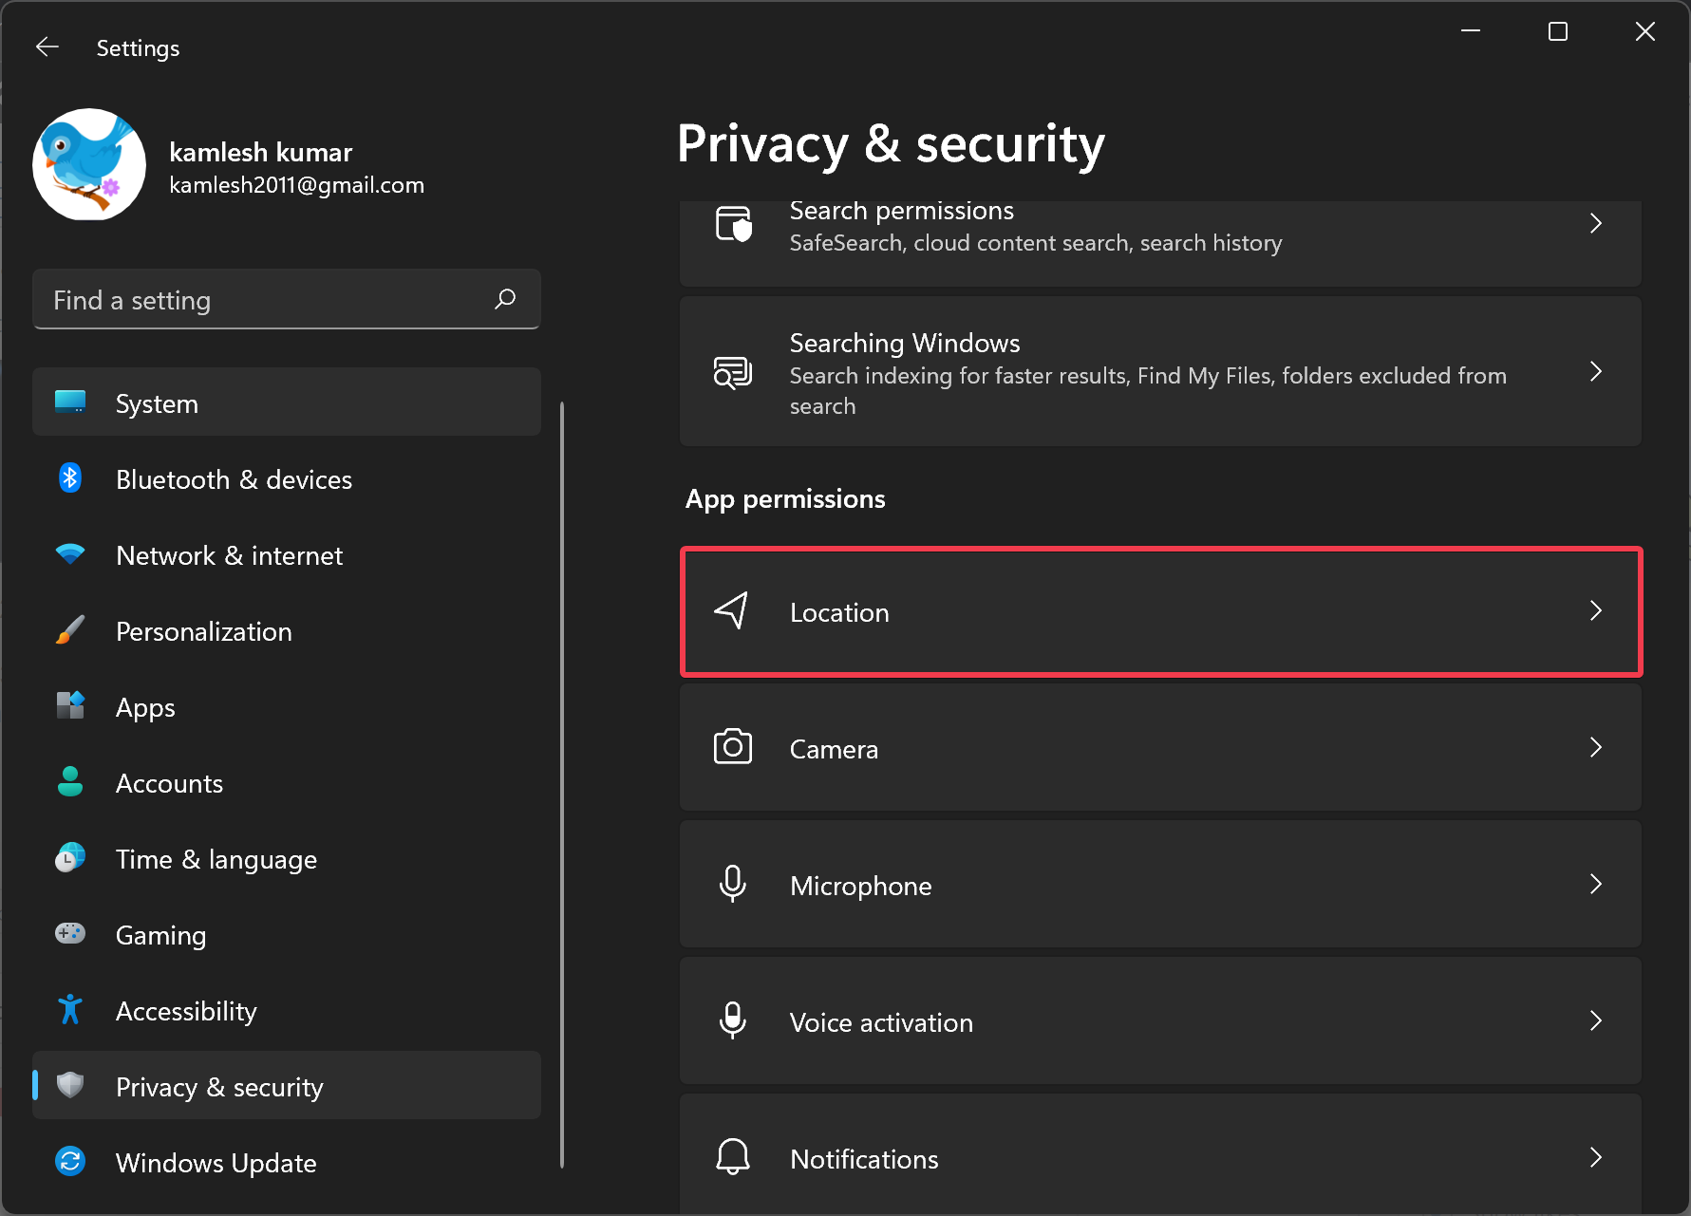Viewport: 1691px width, 1216px height.
Task: Click the sidebar vertical scrollbar
Action: (x=562, y=784)
